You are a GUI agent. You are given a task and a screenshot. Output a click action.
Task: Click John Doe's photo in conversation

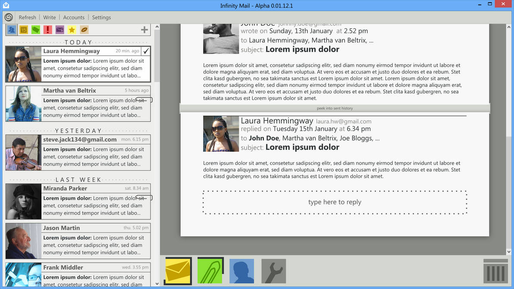[x=221, y=39]
